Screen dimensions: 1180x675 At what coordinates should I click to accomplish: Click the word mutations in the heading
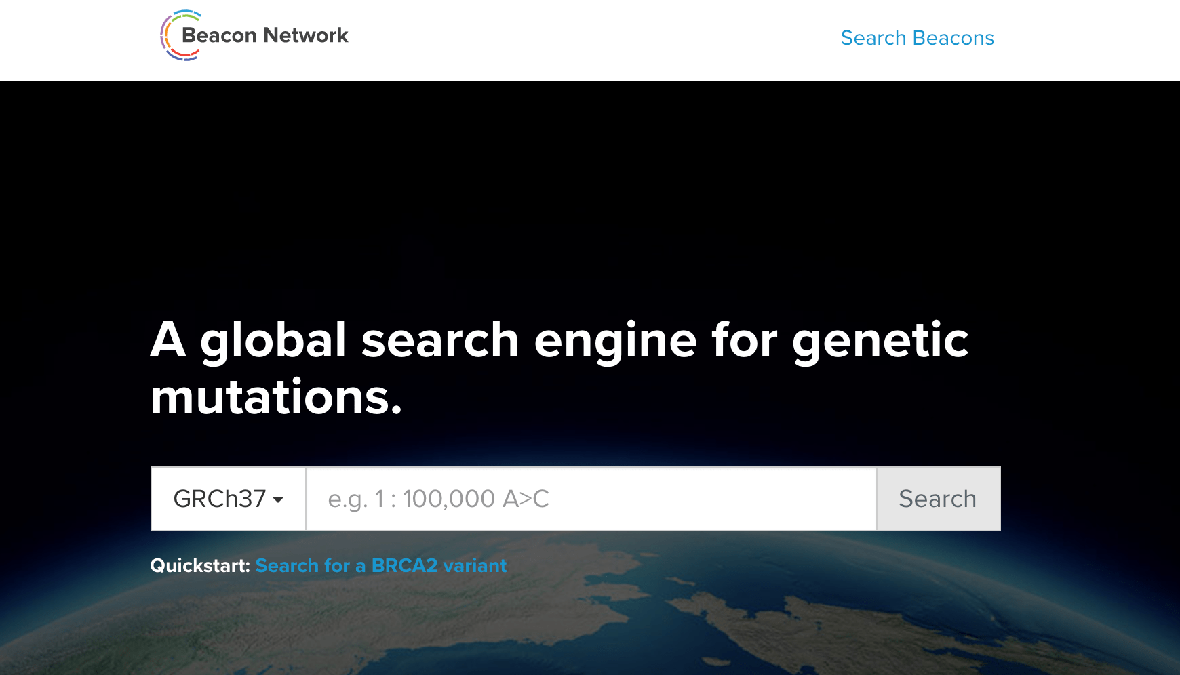[276, 397]
